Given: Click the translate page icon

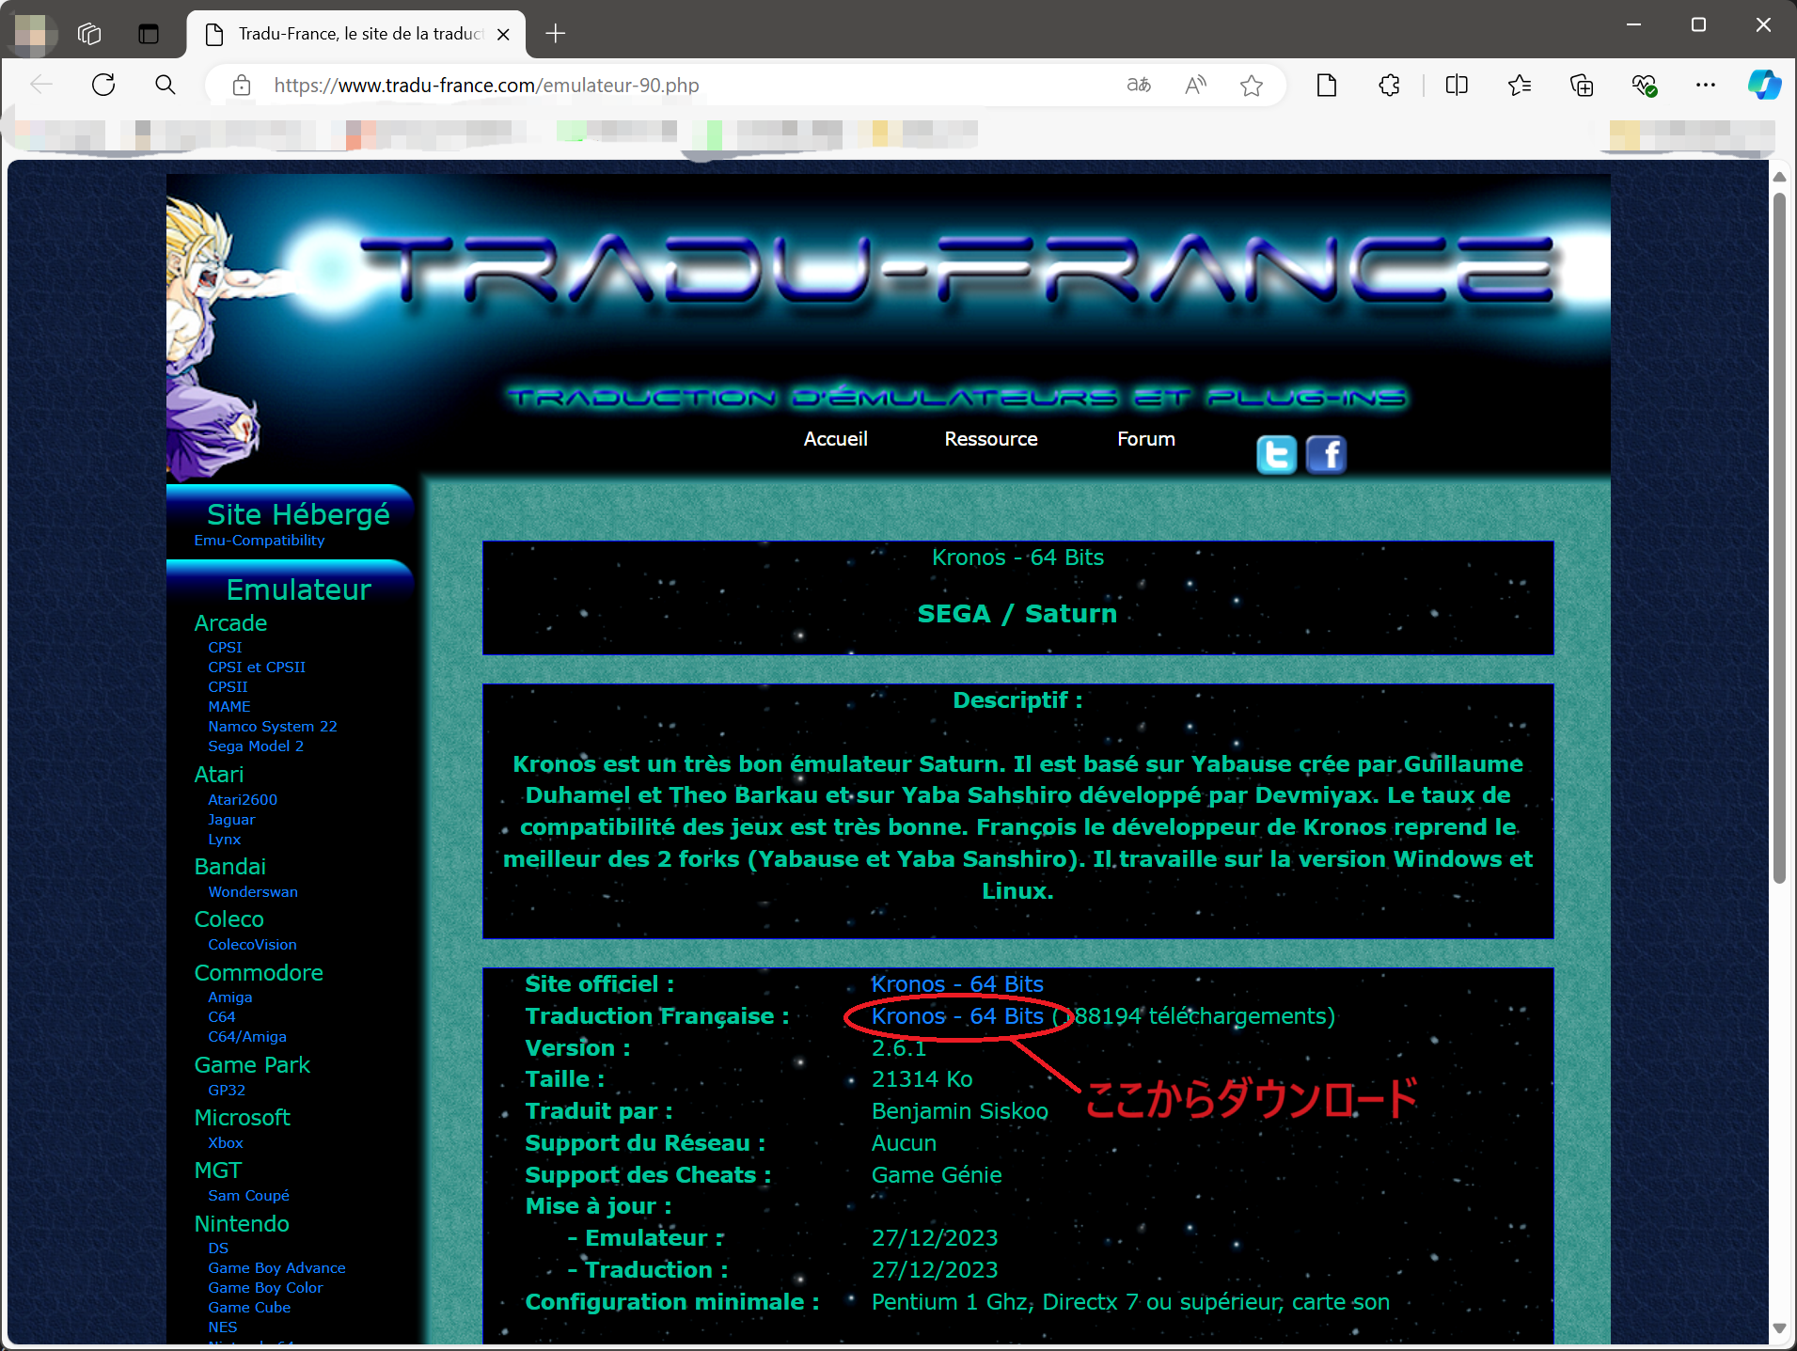Looking at the screenshot, I should pos(1139,86).
